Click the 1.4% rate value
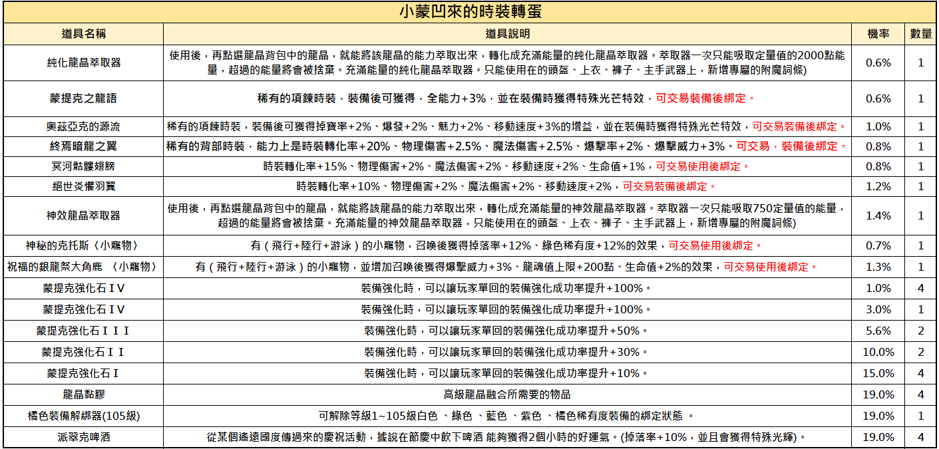Image resolution: width=939 pixels, height=449 pixels. 878,216
